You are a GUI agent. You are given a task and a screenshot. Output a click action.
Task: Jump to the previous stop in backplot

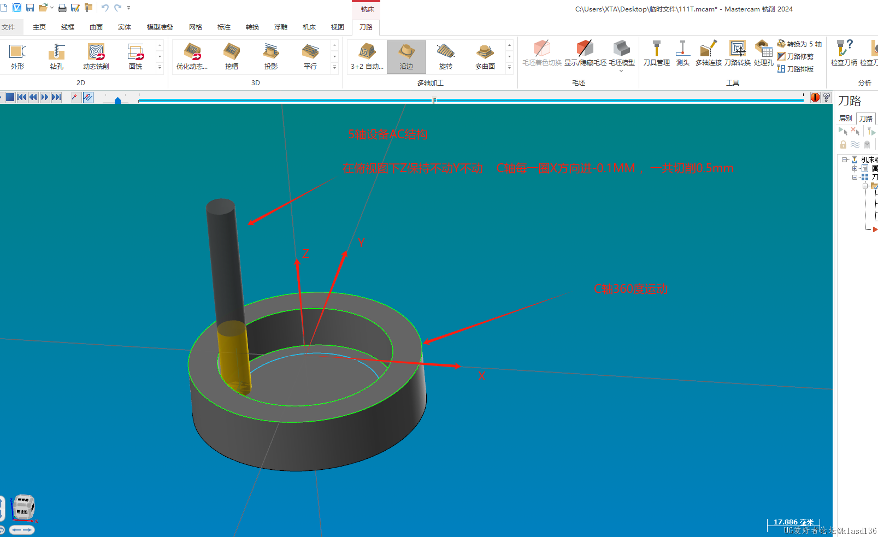point(22,97)
